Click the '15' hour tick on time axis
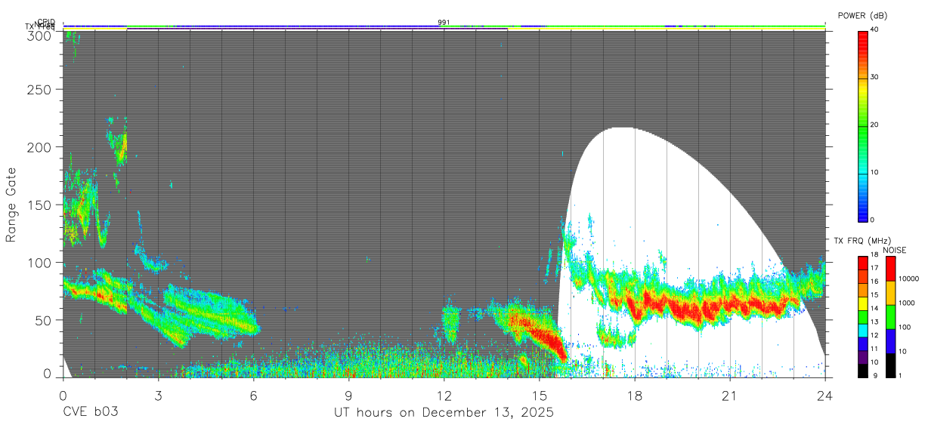928x428 pixels. coord(539,395)
